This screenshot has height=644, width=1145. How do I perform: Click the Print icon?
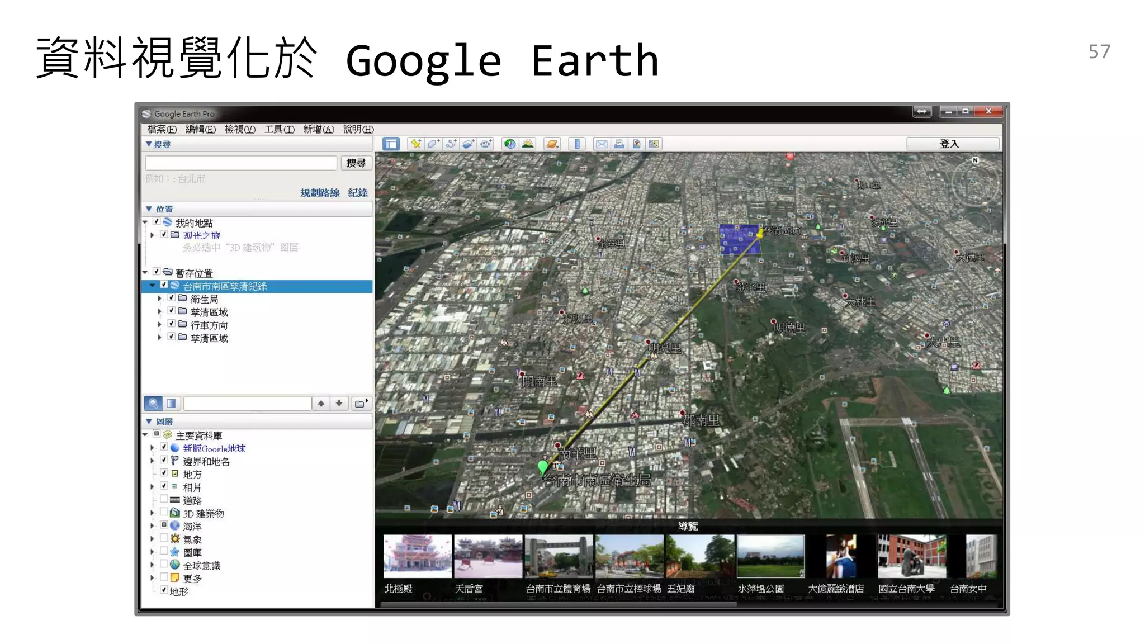point(619,144)
